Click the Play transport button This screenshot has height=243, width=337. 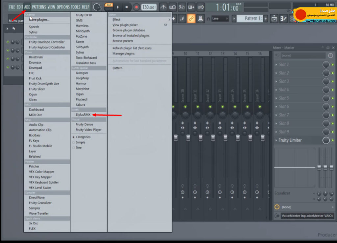pyautogui.click(x=118, y=7)
